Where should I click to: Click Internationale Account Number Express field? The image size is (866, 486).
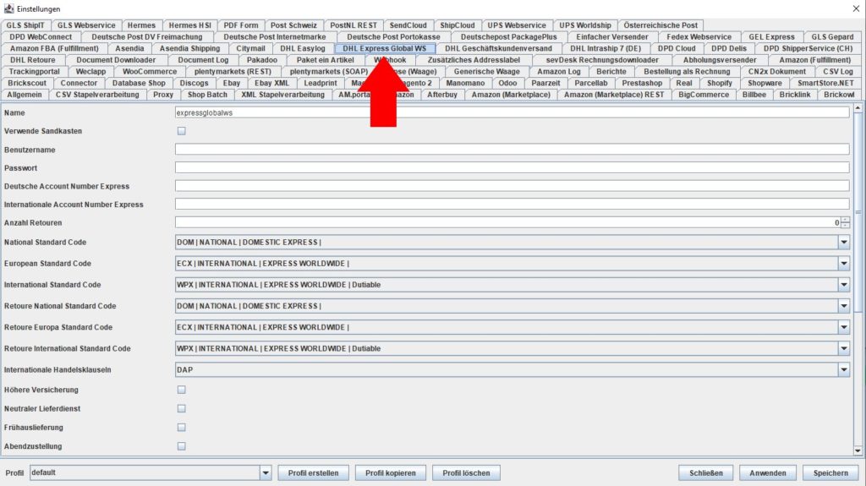[512, 205]
